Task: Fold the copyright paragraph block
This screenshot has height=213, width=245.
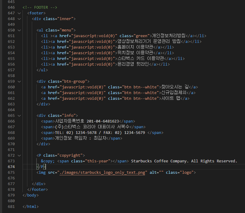Action: [19, 155]
